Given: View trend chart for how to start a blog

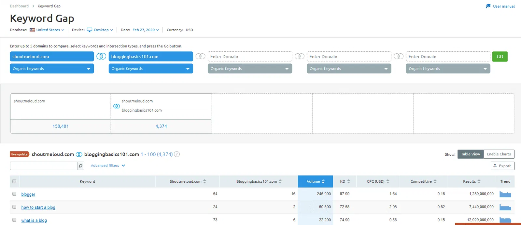Looking at the screenshot, I should click(505, 207).
